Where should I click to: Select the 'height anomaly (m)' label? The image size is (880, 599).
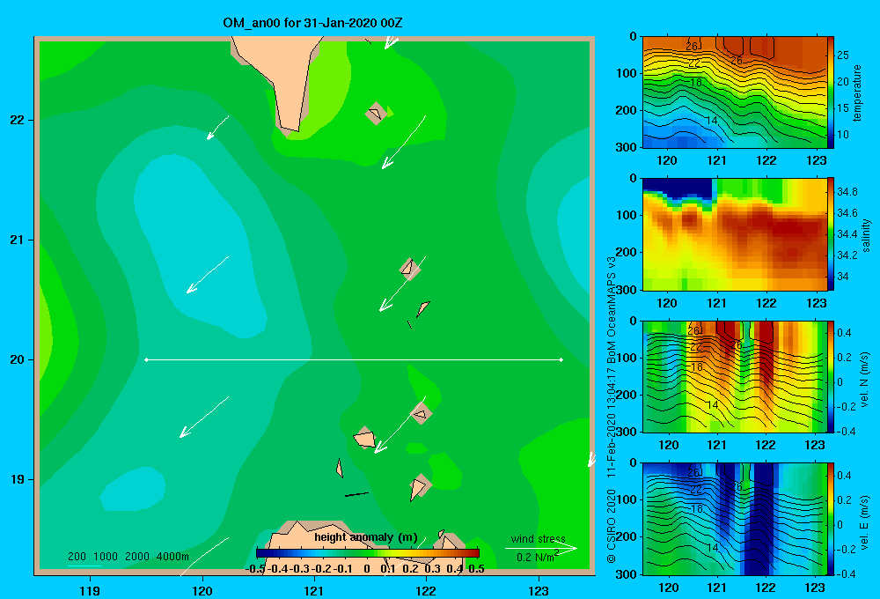click(365, 537)
